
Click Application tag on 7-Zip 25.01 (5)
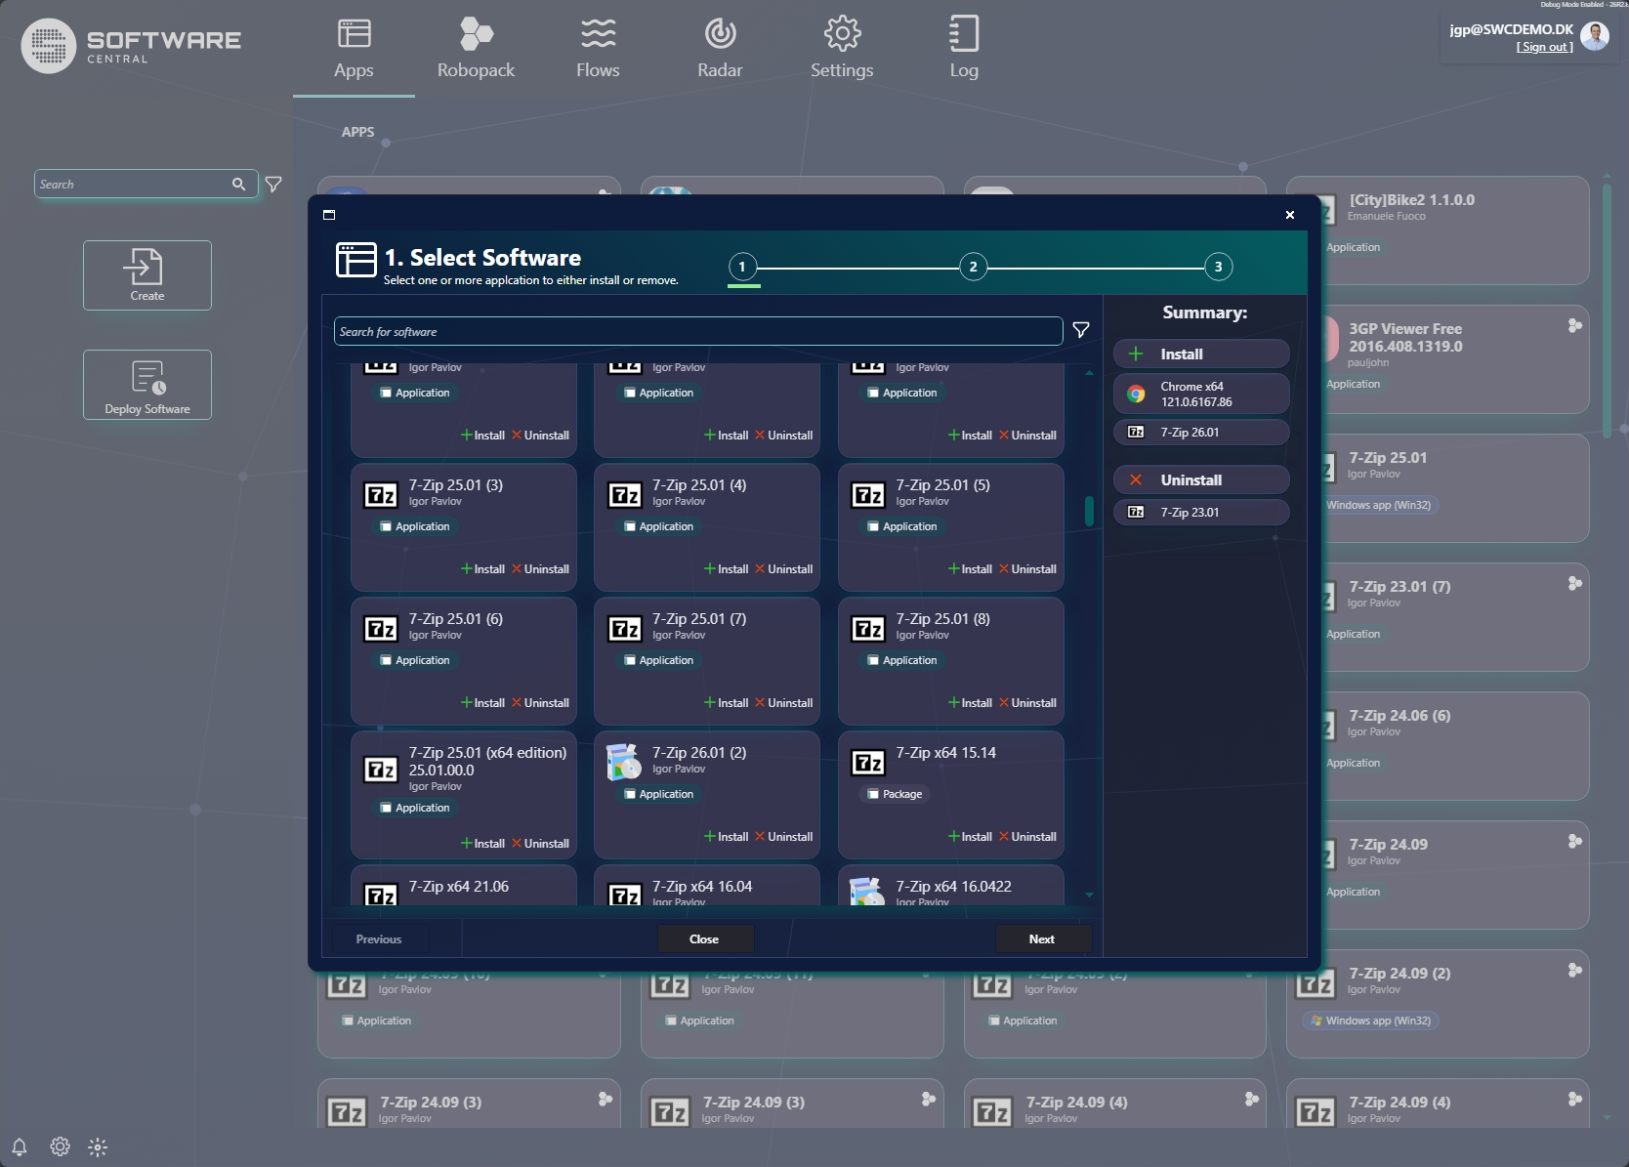click(x=902, y=526)
